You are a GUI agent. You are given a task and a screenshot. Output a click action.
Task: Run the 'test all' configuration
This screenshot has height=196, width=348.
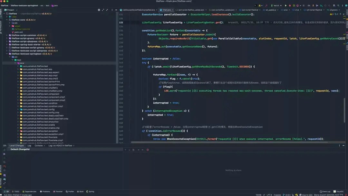coord(285,5)
